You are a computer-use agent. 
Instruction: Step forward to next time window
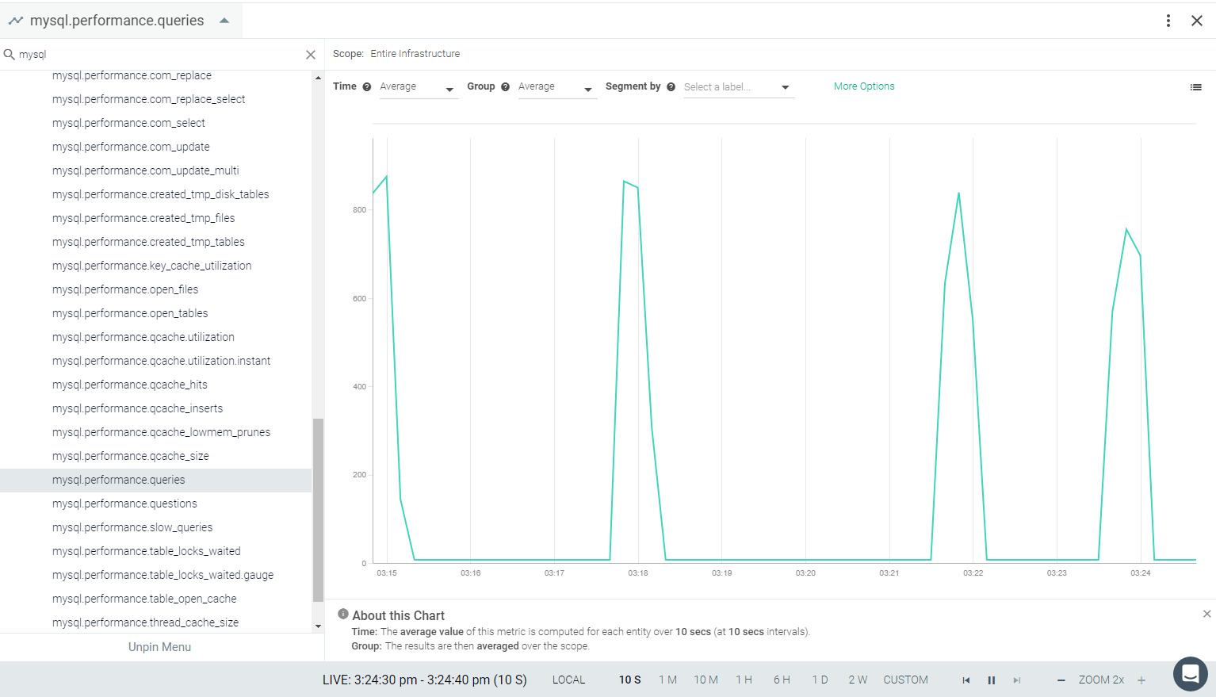[x=1016, y=680]
